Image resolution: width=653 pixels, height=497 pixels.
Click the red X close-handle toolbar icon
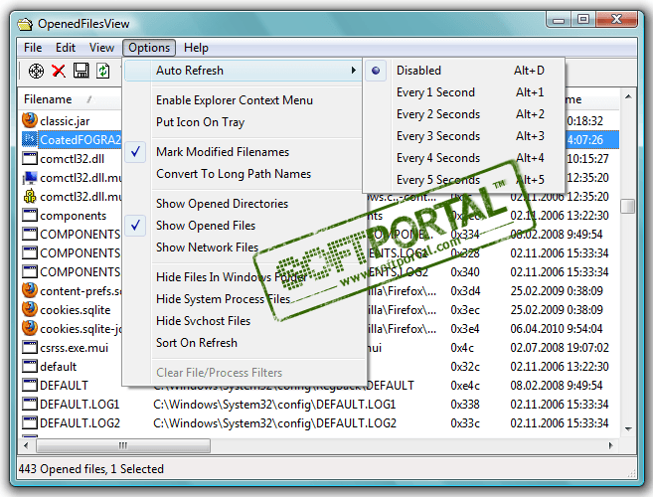59,71
